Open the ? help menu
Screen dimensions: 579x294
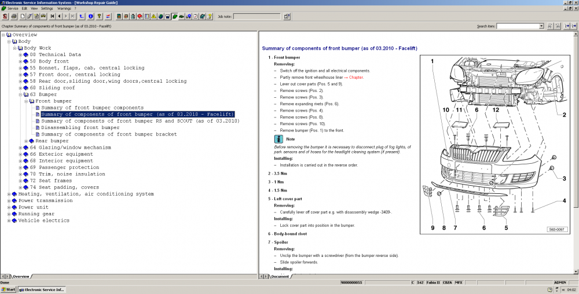(75, 8)
